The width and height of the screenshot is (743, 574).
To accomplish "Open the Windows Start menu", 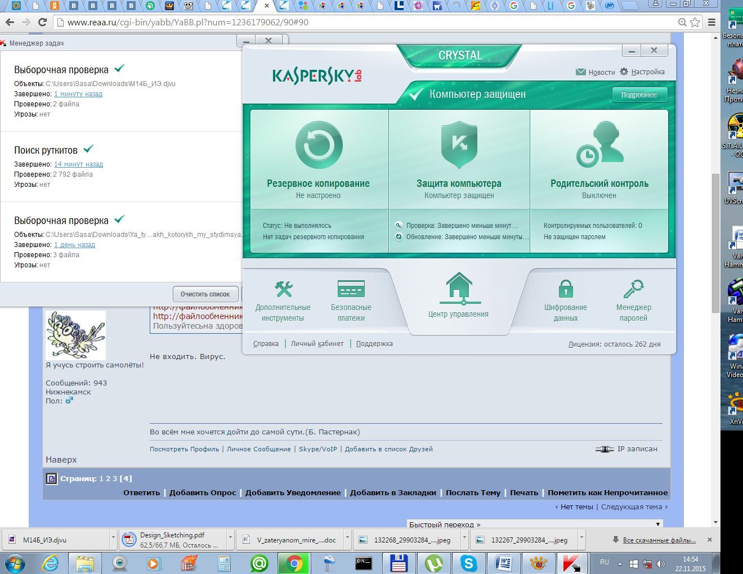I will pos(14,563).
